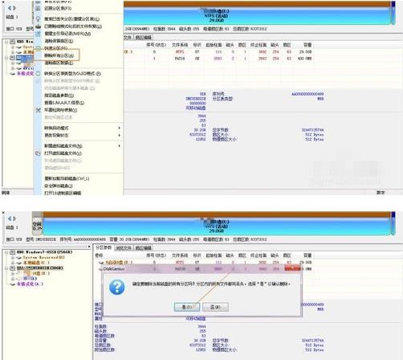
Task: Confirm deletion with the 是(Y) button
Action: 187,307
